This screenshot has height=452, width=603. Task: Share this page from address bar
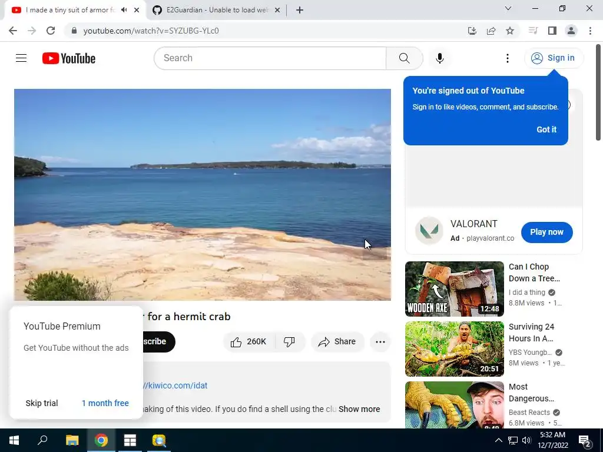click(491, 31)
